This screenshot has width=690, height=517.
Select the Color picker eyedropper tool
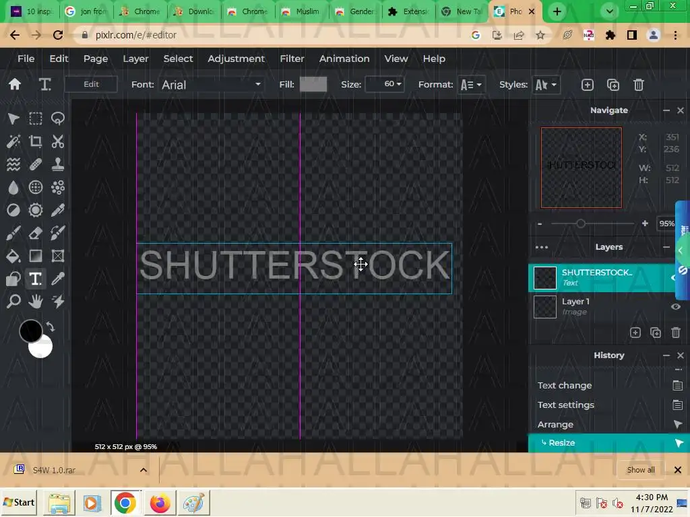[58, 279]
